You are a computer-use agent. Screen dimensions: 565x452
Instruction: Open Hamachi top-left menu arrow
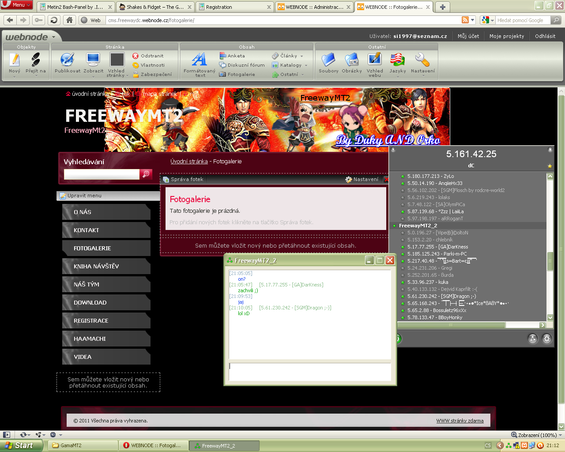click(393, 150)
